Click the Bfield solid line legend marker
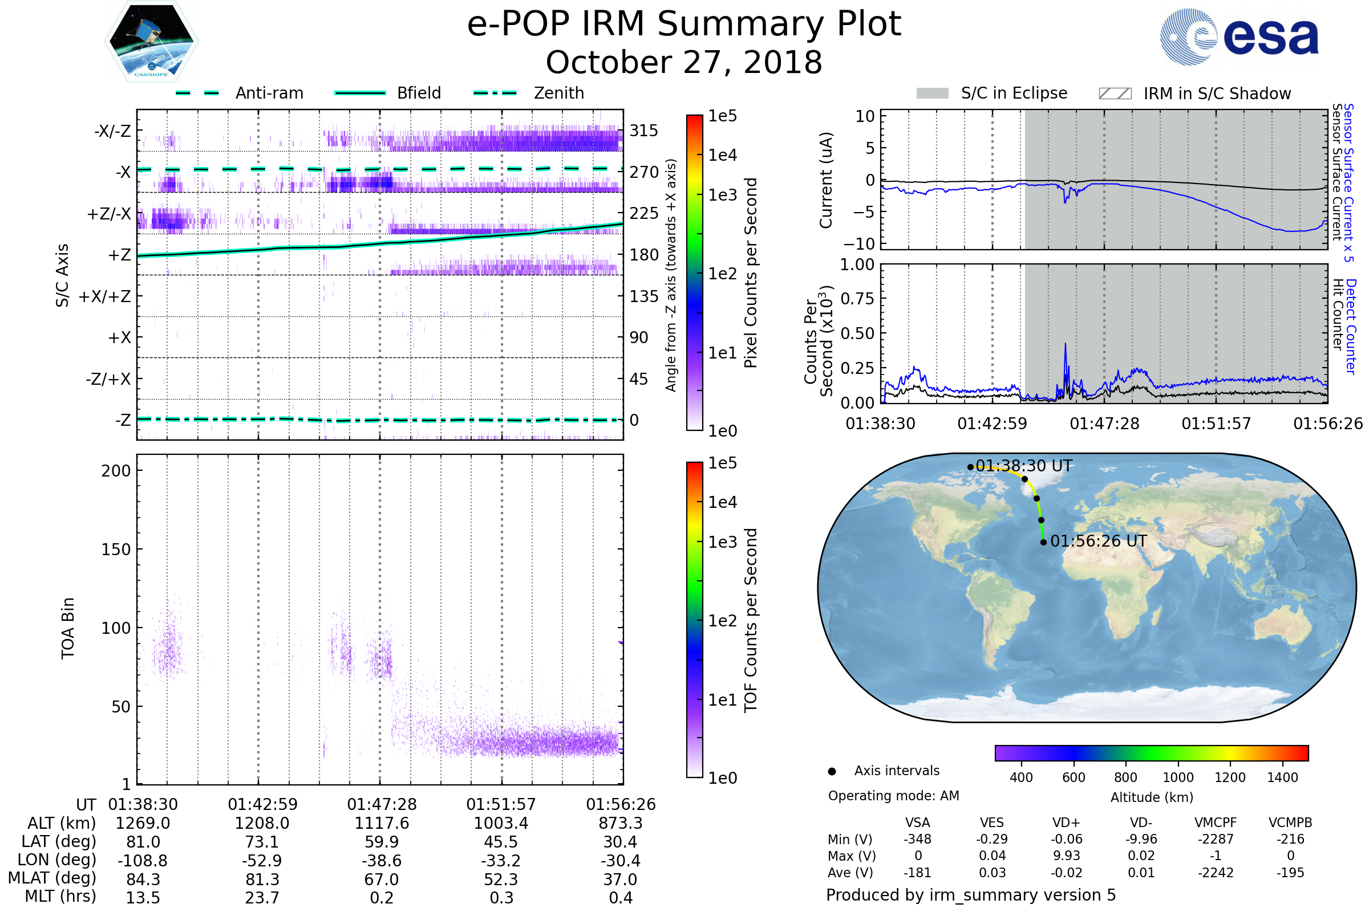Image resolution: width=1369 pixels, height=912 pixels. tap(360, 93)
